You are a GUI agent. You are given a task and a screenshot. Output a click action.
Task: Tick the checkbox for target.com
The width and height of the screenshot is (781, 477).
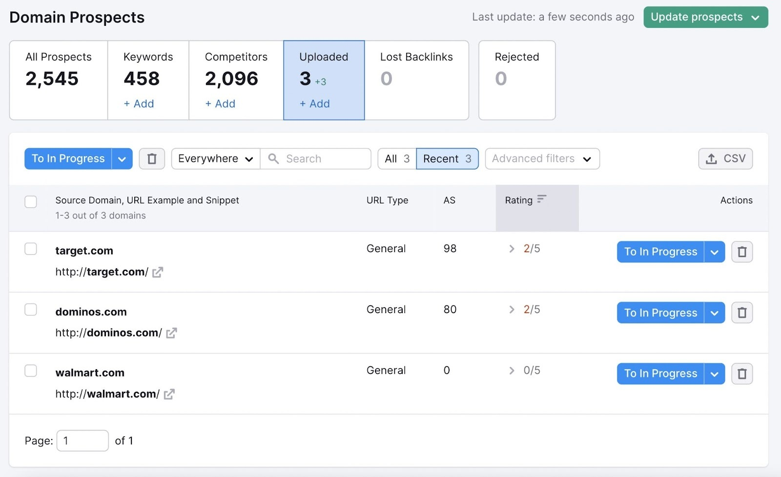[x=31, y=249]
